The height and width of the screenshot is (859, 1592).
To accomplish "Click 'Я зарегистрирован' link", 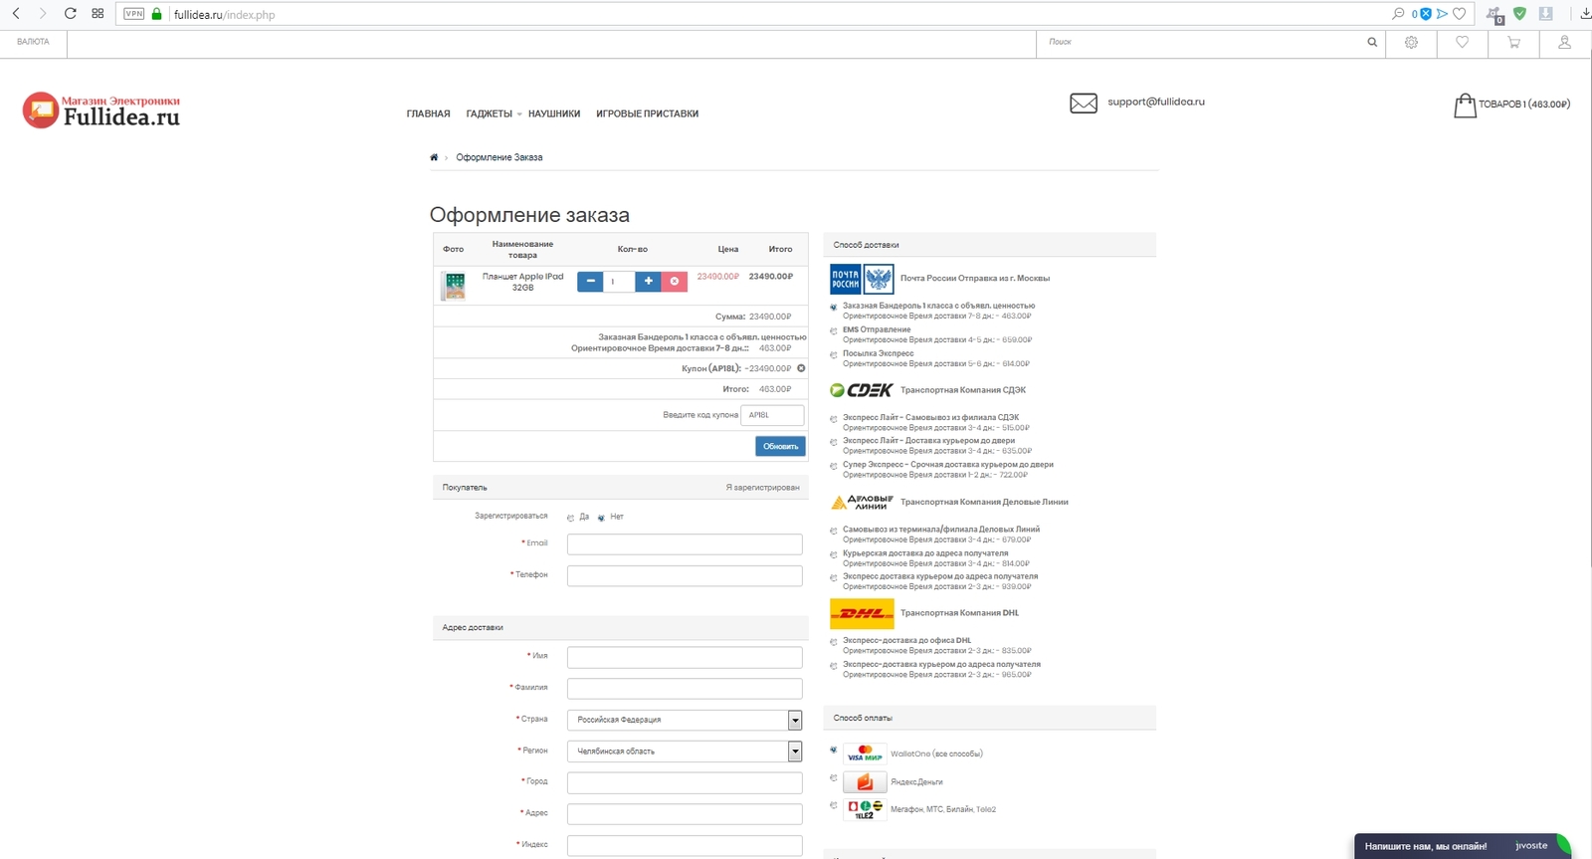I will 762,488.
